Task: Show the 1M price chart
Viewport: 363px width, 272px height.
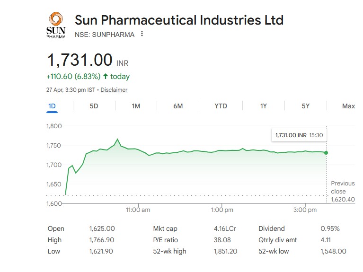Action: [x=136, y=106]
